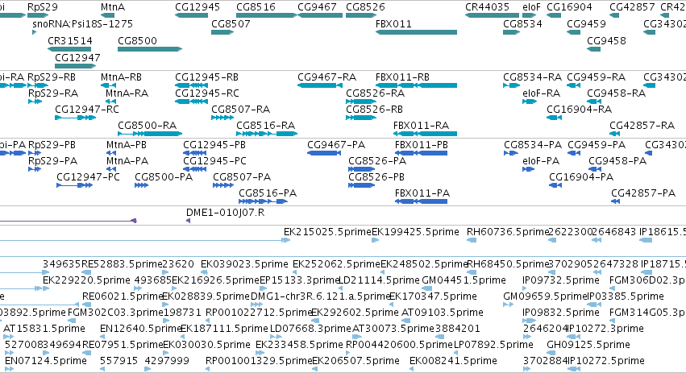Viewport: 686px width, 373px height.
Task: Click the FBX011-PB protein label
Action: 422,145
